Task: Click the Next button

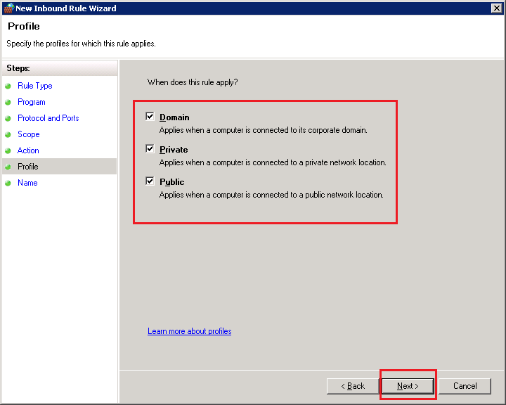Action: (x=408, y=386)
